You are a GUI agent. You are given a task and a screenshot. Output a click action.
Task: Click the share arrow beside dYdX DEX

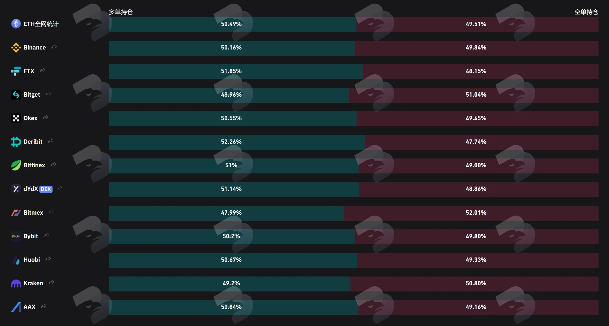[59, 188]
